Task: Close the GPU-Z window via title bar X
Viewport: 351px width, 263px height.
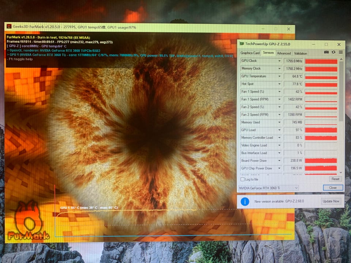Action: 339,44
